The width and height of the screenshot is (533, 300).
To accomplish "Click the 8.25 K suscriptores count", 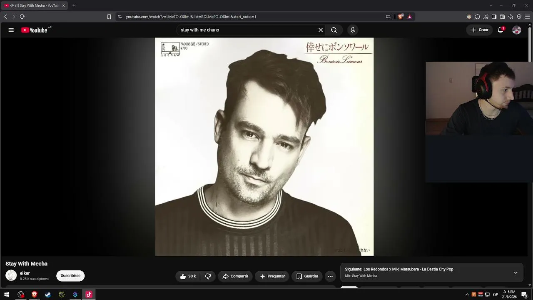I will (34, 279).
